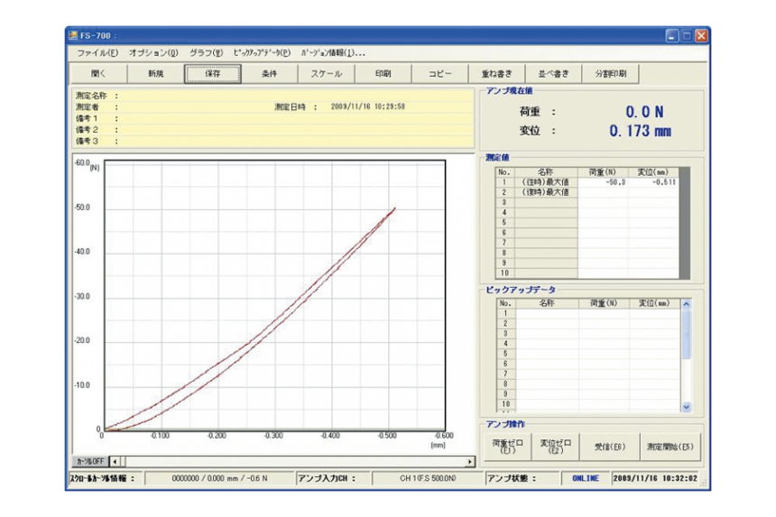The height and width of the screenshot is (517, 776).
Task: Click the 備考 2 field
Action: click(273, 130)
